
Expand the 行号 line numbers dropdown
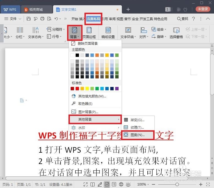(61, 36)
